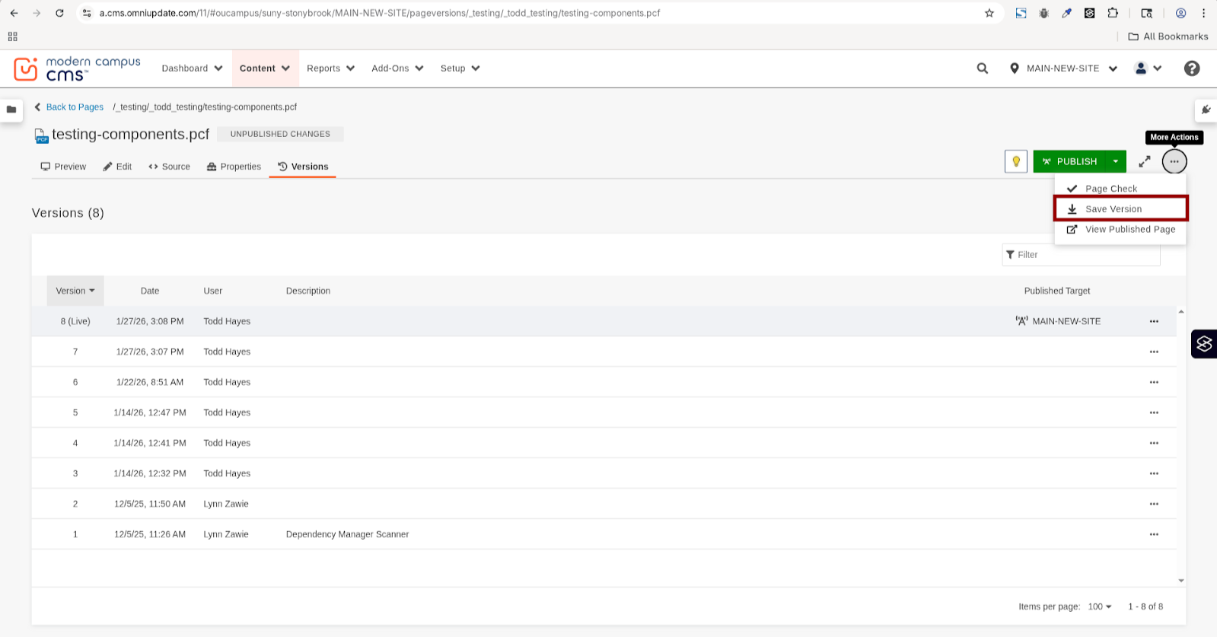Click the Filter input field

tap(1082, 255)
